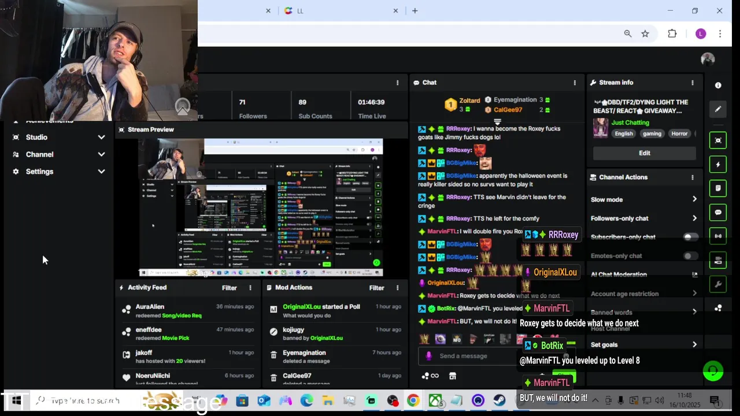The width and height of the screenshot is (740, 416).
Task: Click Eyemagination deleted message entry
Action: click(335, 356)
